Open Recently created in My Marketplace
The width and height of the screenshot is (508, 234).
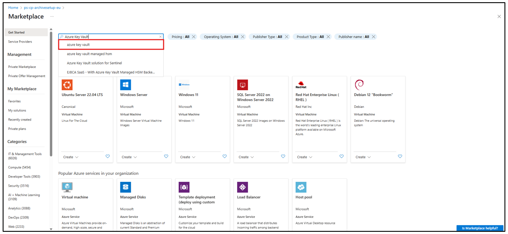pos(20,120)
